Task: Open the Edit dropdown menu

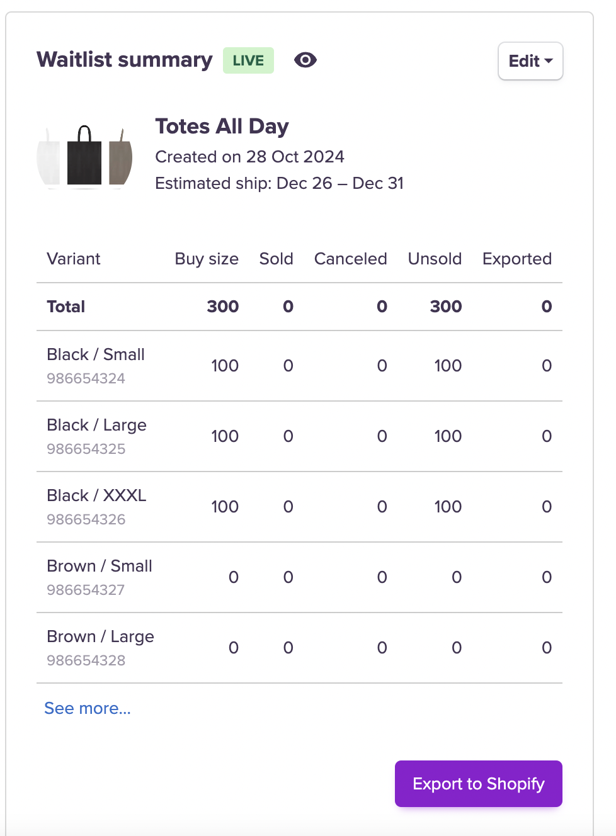Action: (x=530, y=61)
